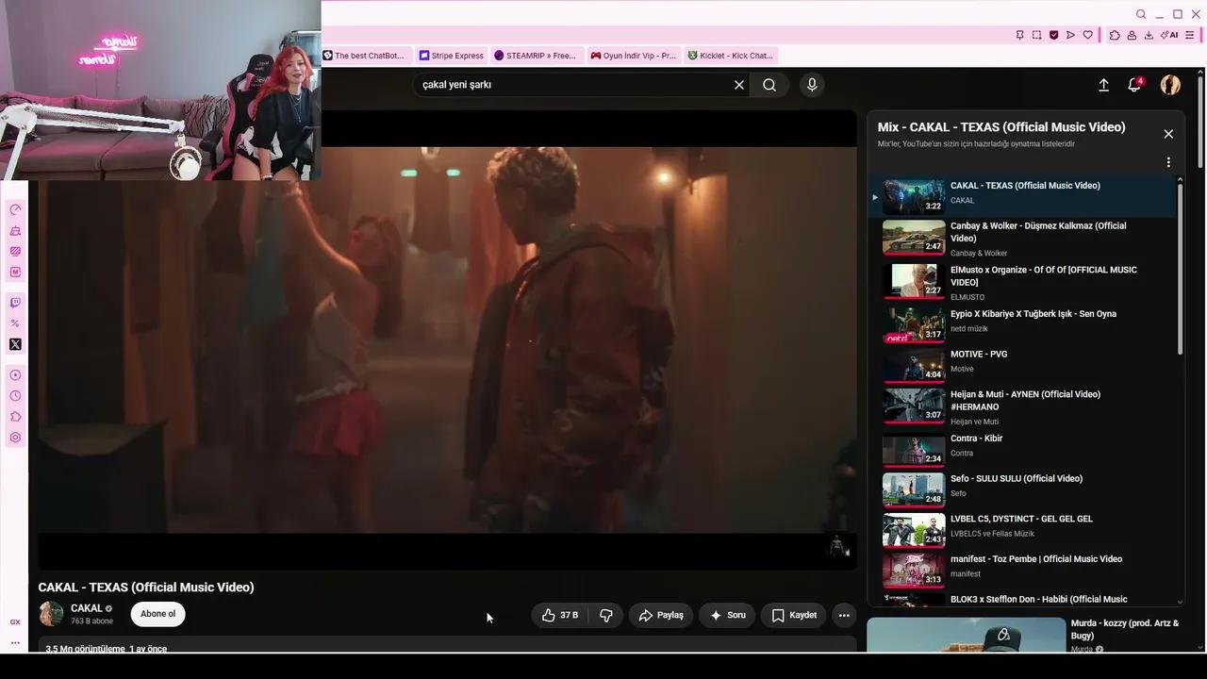Clear the YouTube search box text
This screenshot has width=1207, height=679.
pos(739,85)
